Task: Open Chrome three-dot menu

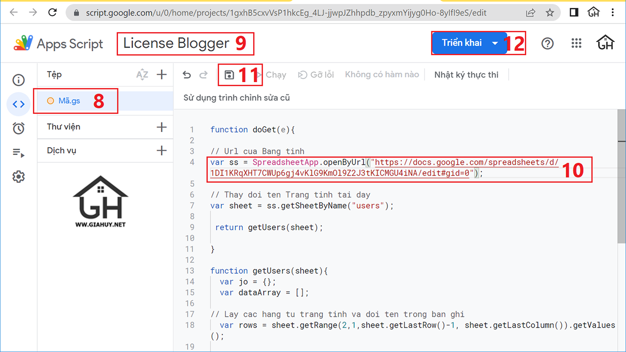Action: (613, 13)
